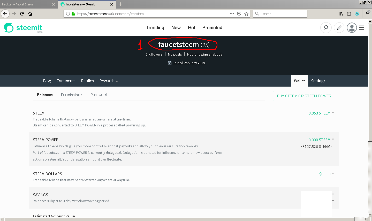372x221 pixels.
Task: Click the SAVINGS heading
Action: (40, 195)
